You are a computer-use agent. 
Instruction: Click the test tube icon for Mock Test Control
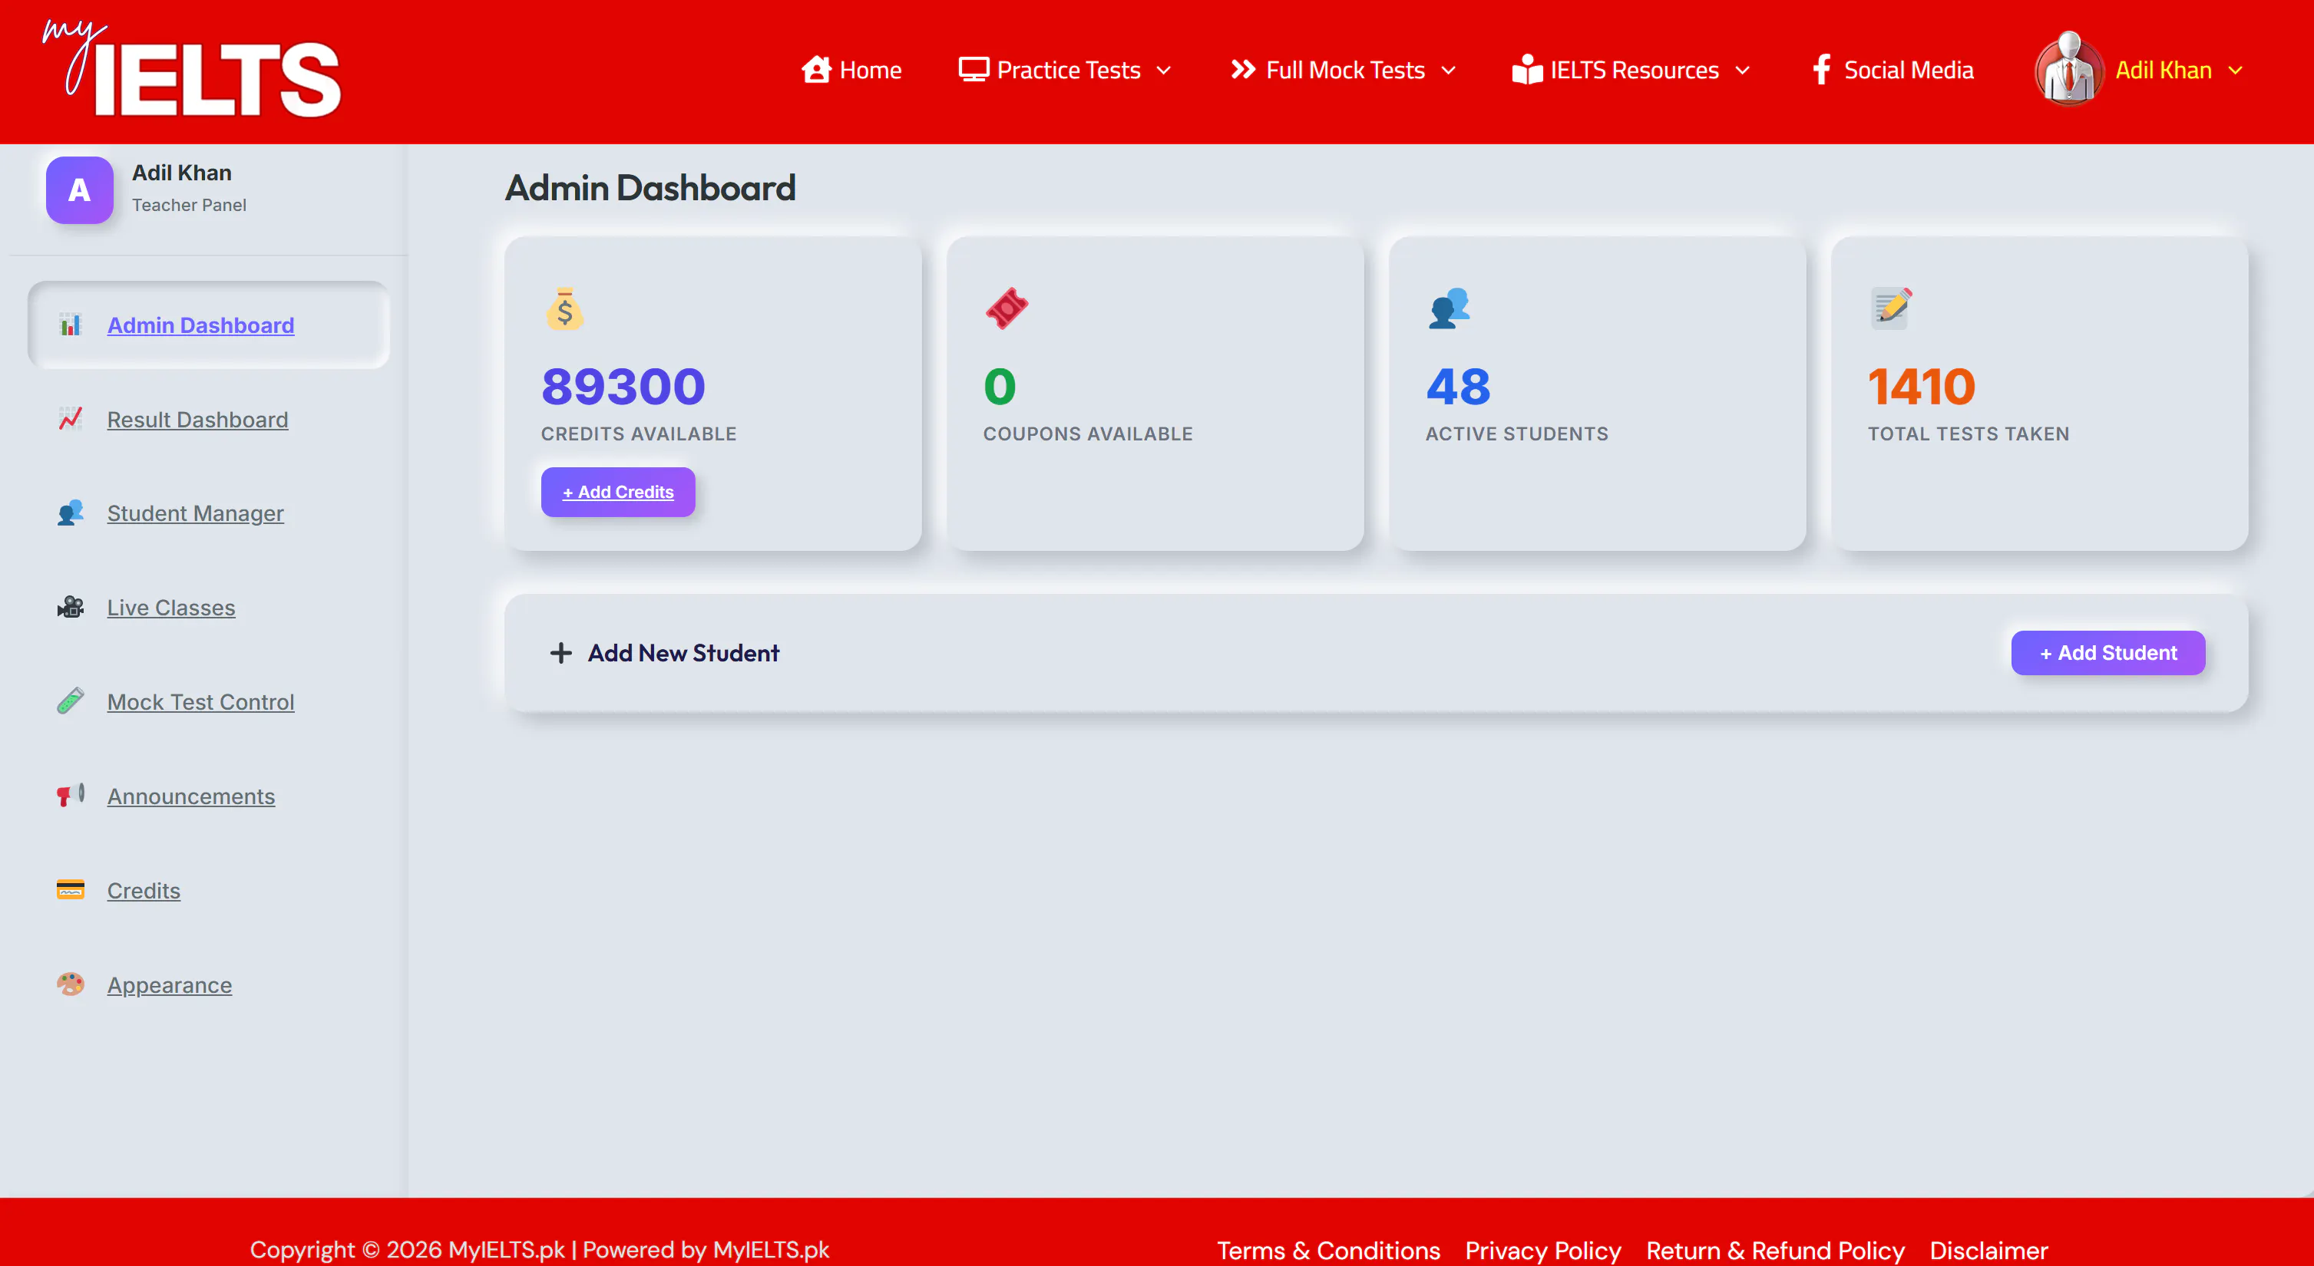[x=70, y=701]
